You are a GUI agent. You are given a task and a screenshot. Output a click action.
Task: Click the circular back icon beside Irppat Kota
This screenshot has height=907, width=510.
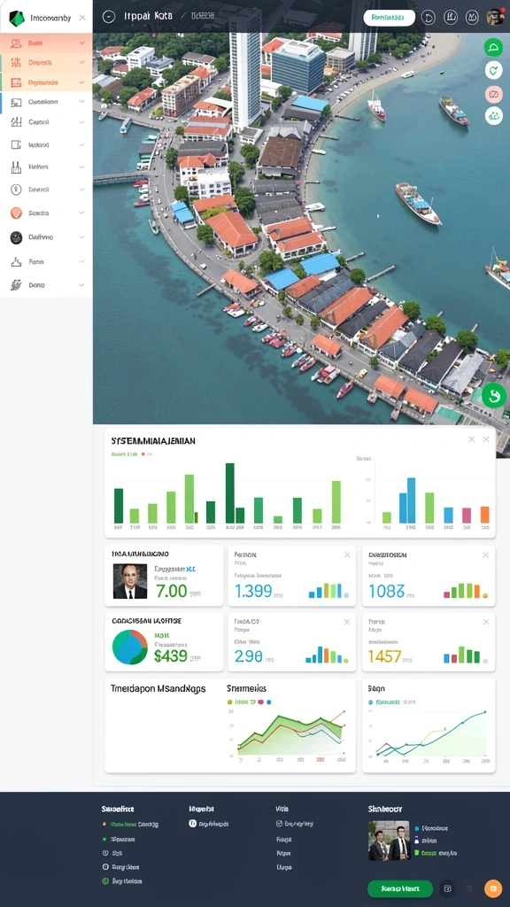pyautogui.click(x=108, y=17)
